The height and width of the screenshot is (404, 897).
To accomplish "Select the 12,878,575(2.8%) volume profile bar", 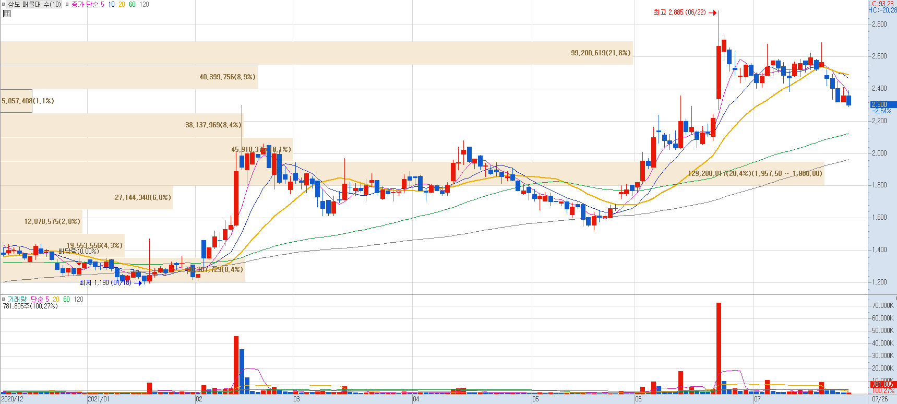I will (41, 221).
